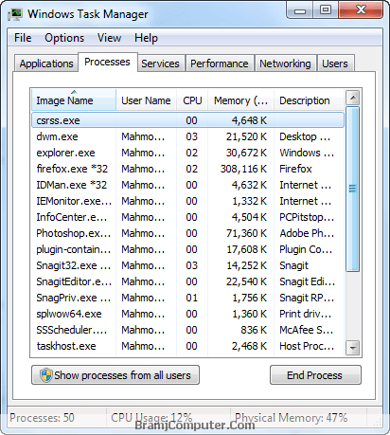390x435 pixels.
Task: Click the 308,116 K memory value
Action: (243, 169)
